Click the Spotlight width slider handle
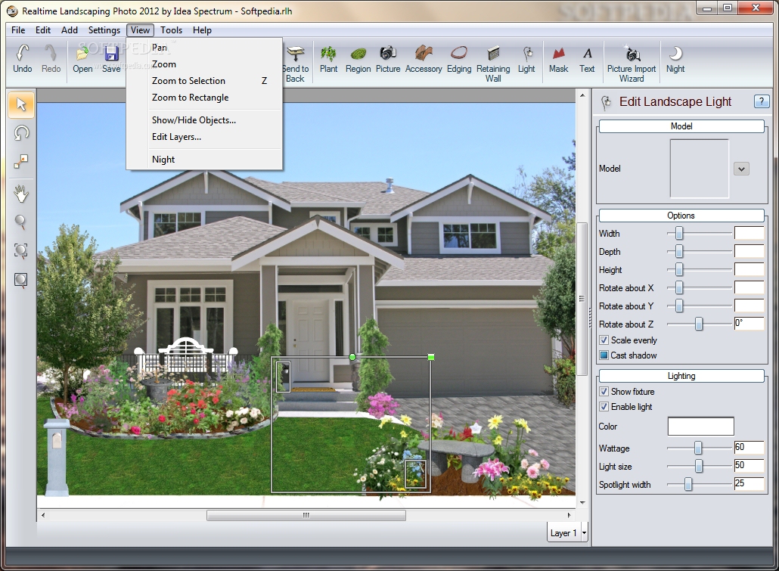The width and height of the screenshot is (779, 571). coord(688,484)
